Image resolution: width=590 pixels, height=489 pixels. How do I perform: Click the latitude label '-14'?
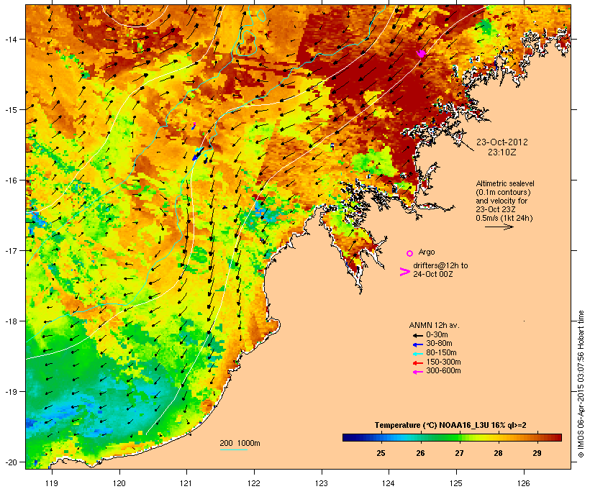pyautogui.click(x=10, y=39)
